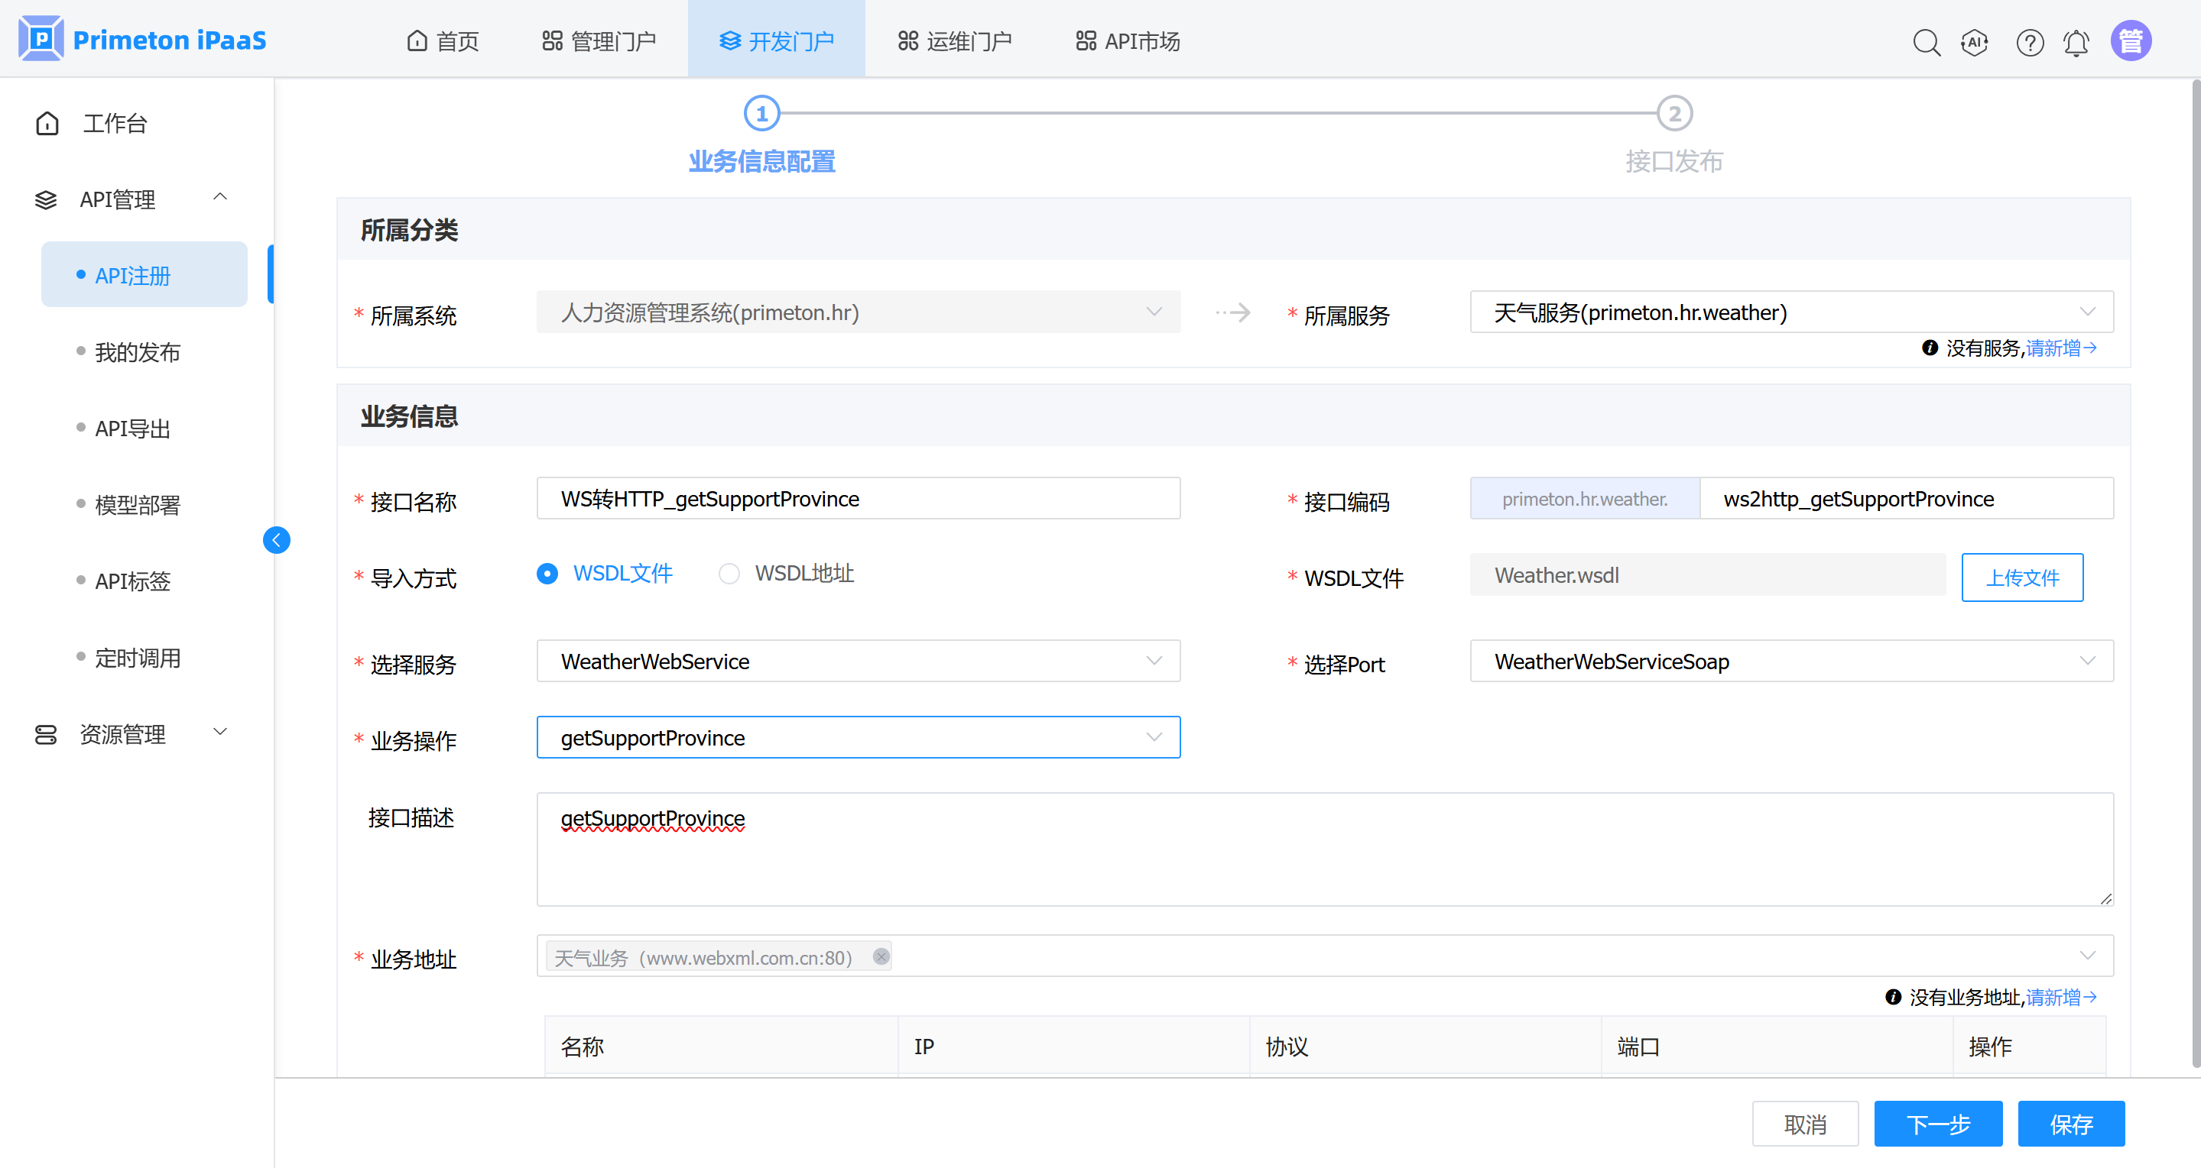Open the AI assistant icon
Image resolution: width=2201 pixels, height=1168 pixels.
1975,42
